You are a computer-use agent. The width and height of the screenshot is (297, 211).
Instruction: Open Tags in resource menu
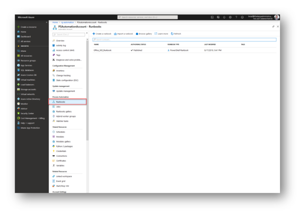point(56,55)
